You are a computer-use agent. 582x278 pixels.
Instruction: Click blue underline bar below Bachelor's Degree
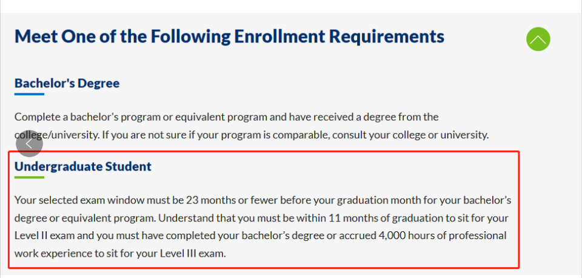(29, 94)
